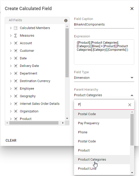Click inside the Expression text area
The width and height of the screenshot is (139, 176).
point(104,52)
